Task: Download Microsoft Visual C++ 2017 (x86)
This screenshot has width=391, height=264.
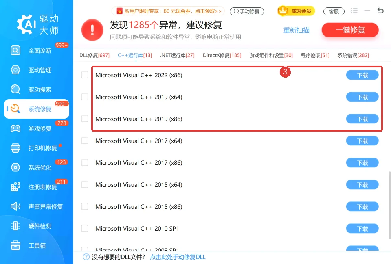Action: [x=362, y=163]
